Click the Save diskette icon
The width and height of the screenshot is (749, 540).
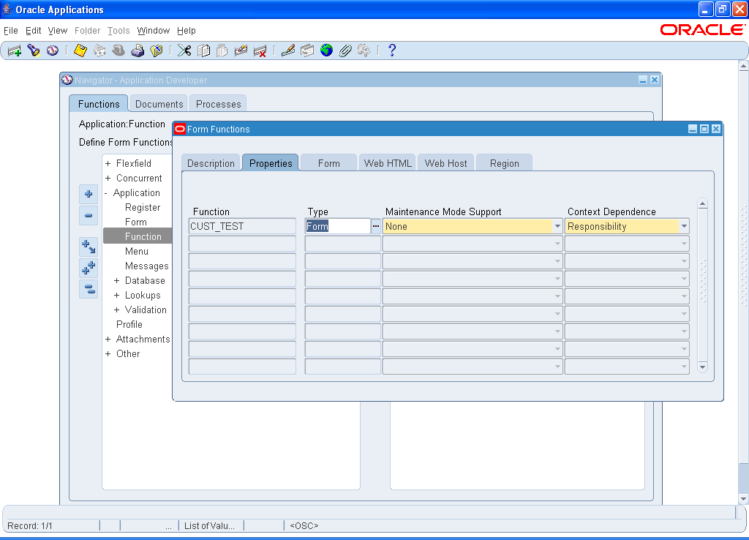coord(80,50)
